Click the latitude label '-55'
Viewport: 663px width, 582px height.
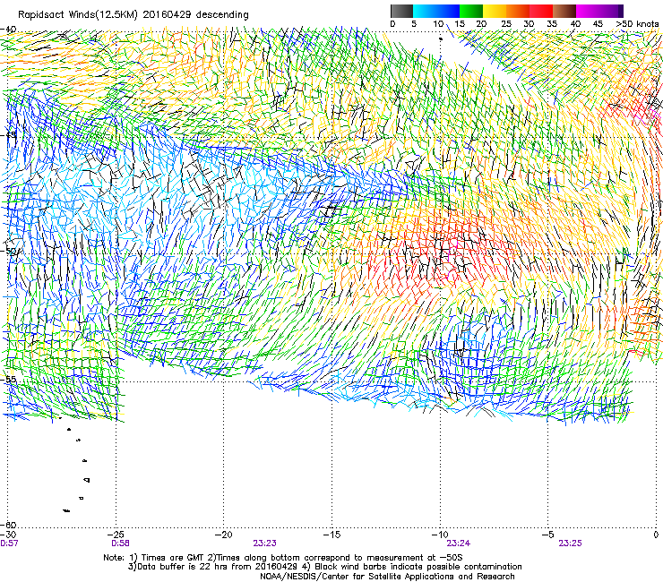(x=8, y=380)
